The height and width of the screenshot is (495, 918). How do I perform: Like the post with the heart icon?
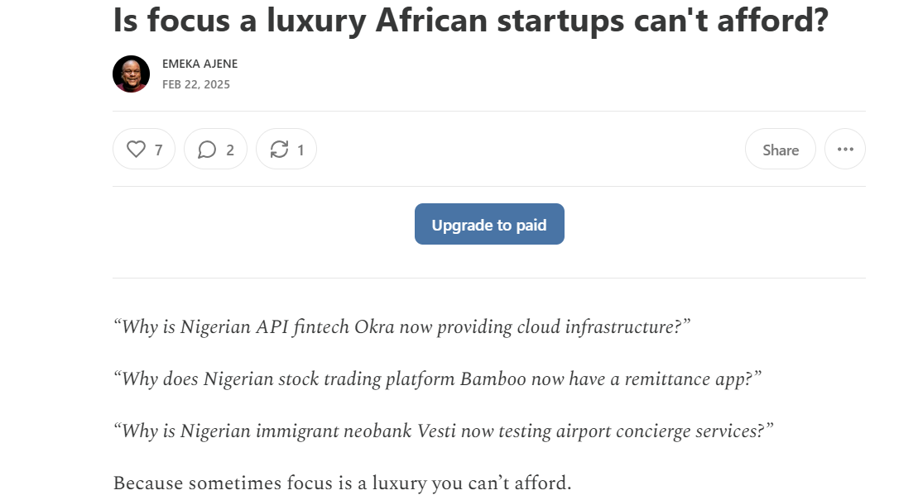pyautogui.click(x=136, y=149)
